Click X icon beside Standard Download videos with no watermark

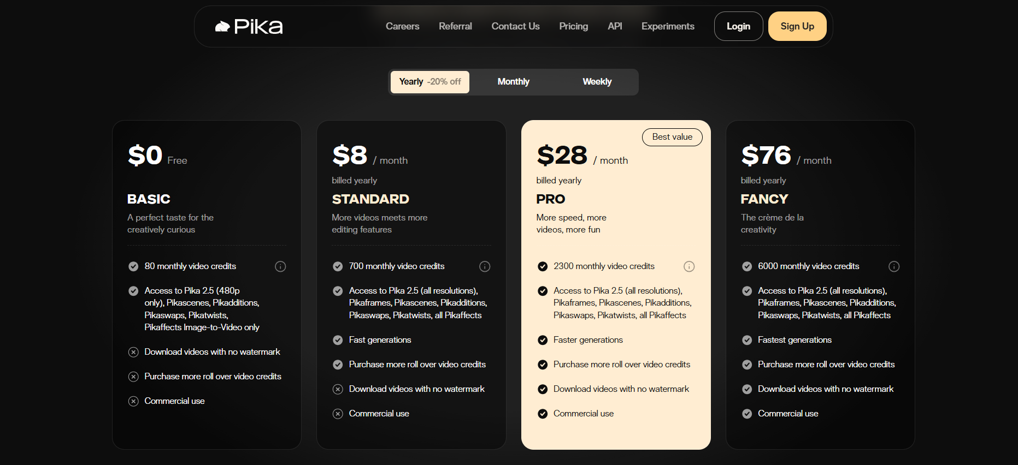338,389
